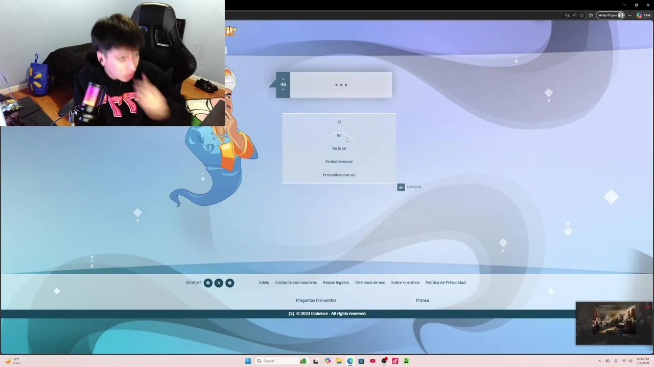The width and height of the screenshot is (654, 367).
Task: Open the weather widget showing 42°F
Action: (x=13, y=361)
